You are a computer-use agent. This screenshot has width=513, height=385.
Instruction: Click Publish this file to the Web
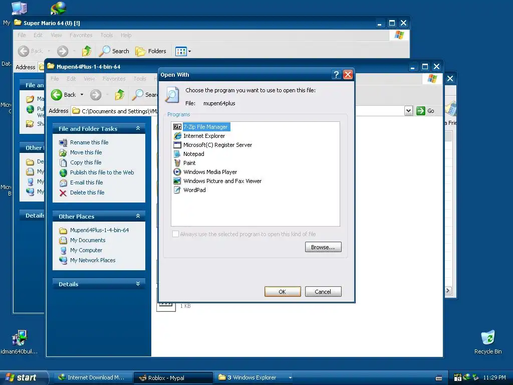tap(102, 172)
